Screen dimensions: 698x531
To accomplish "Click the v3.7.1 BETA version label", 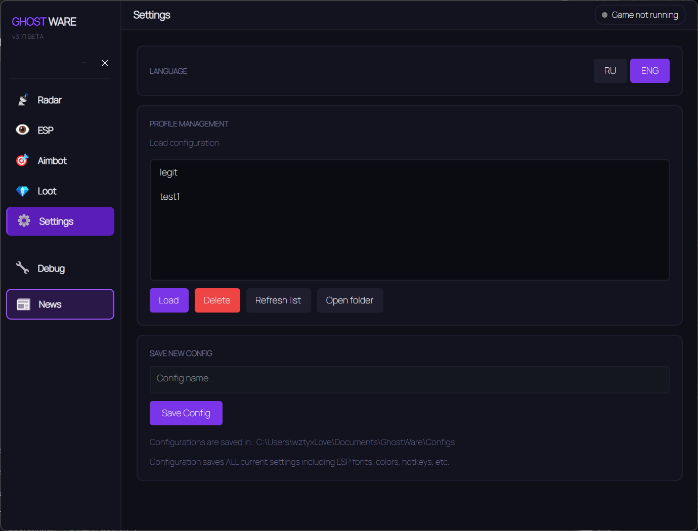I will pyautogui.click(x=28, y=37).
